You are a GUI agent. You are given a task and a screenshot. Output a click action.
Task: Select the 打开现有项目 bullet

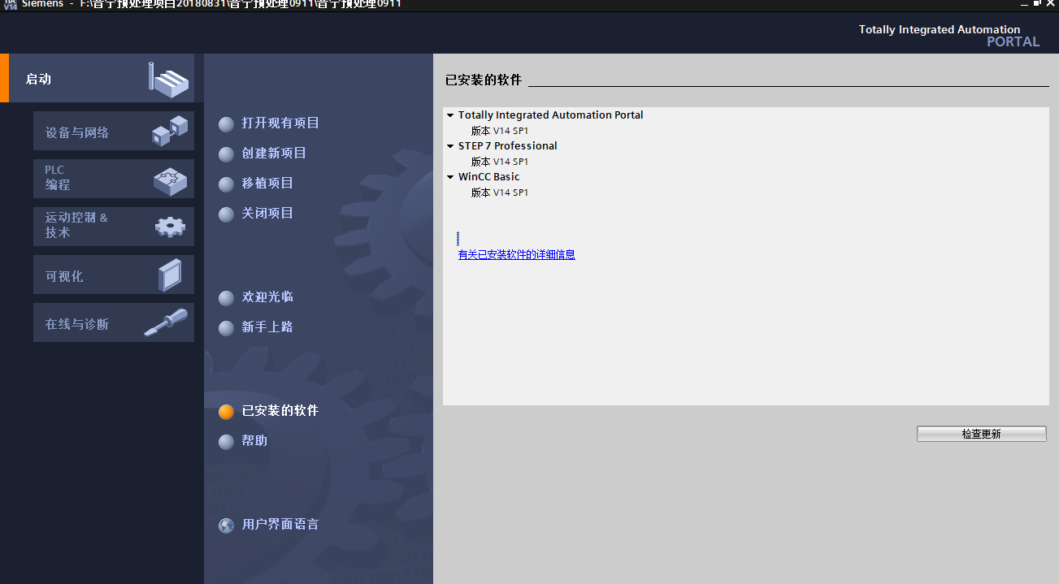coord(226,124)
